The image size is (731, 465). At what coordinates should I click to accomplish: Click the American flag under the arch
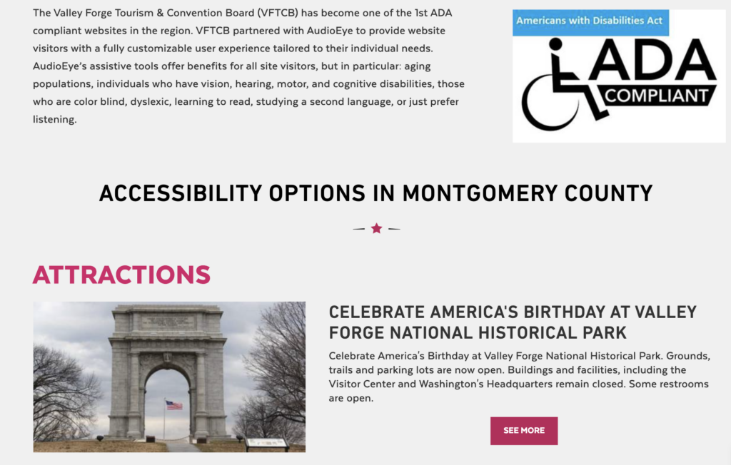click(174, 405)
